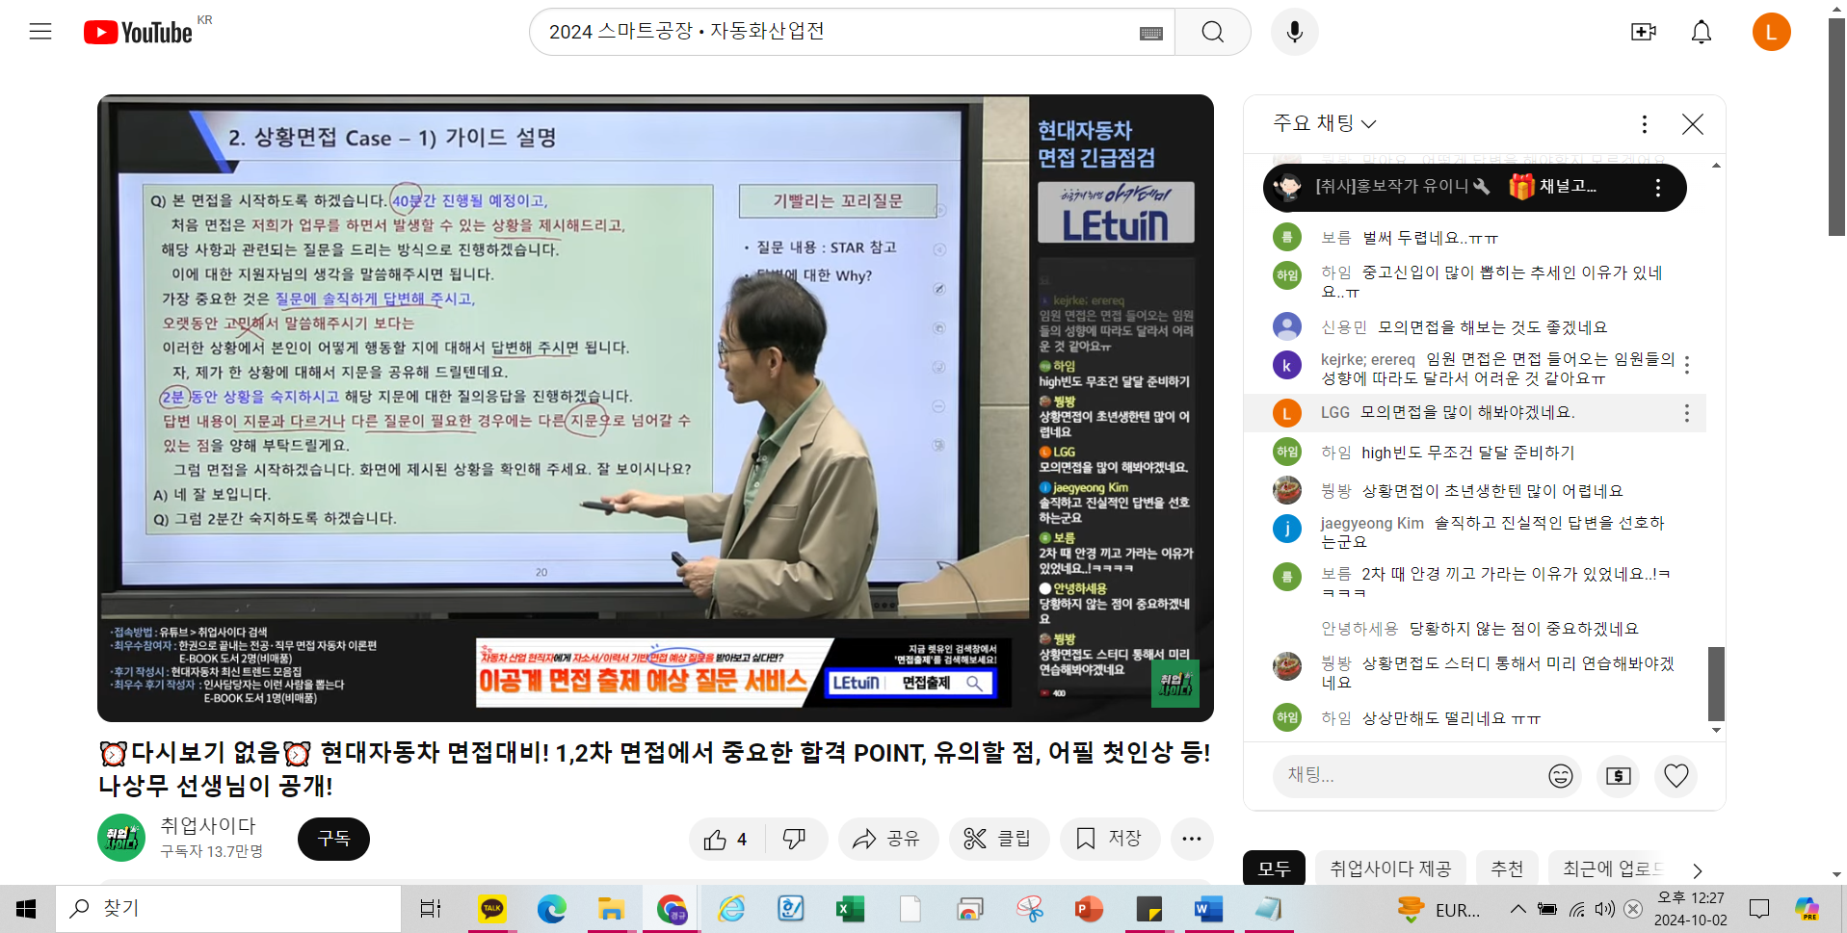Open the emoji picker in chat

(x=1560, y=775)
